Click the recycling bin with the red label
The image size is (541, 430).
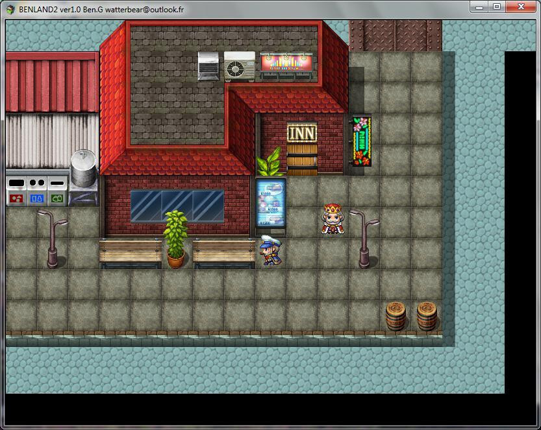(16, 191)
